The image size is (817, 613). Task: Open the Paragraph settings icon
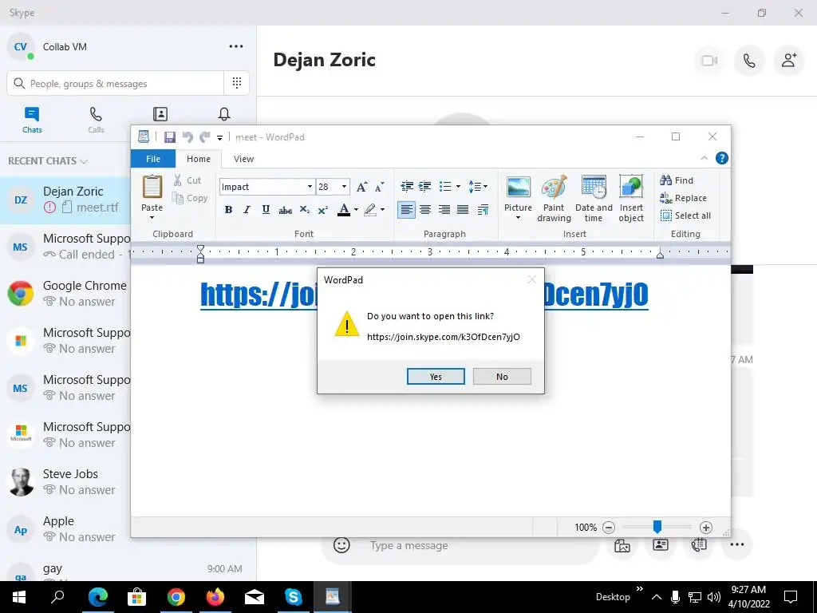483,210
